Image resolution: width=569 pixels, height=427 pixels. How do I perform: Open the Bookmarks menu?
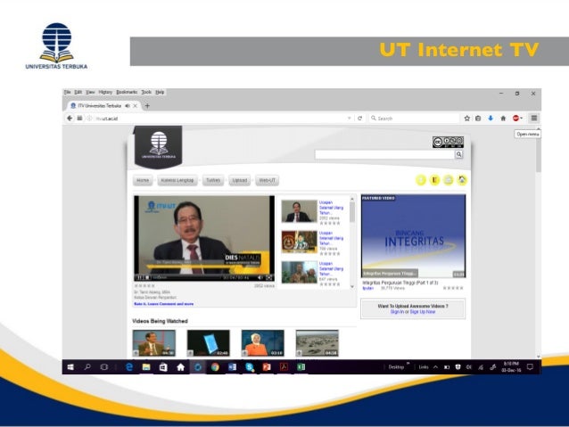(x=127, y=92)
